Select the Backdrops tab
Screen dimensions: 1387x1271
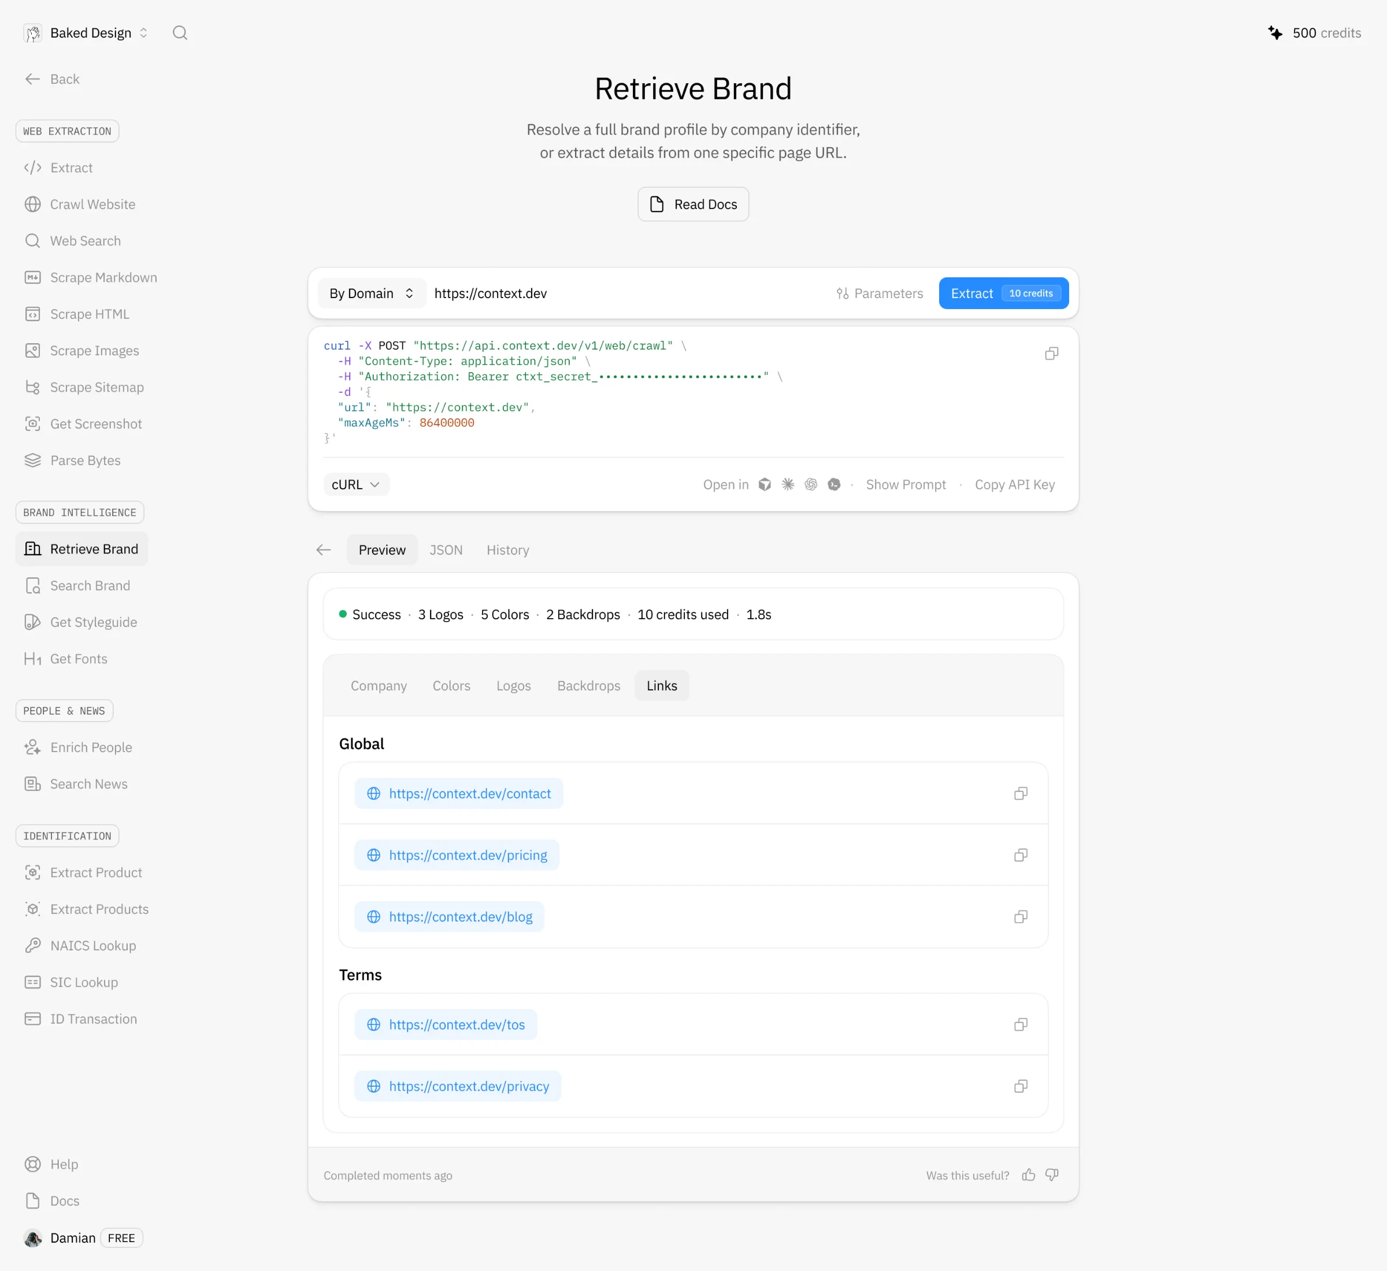588,686
